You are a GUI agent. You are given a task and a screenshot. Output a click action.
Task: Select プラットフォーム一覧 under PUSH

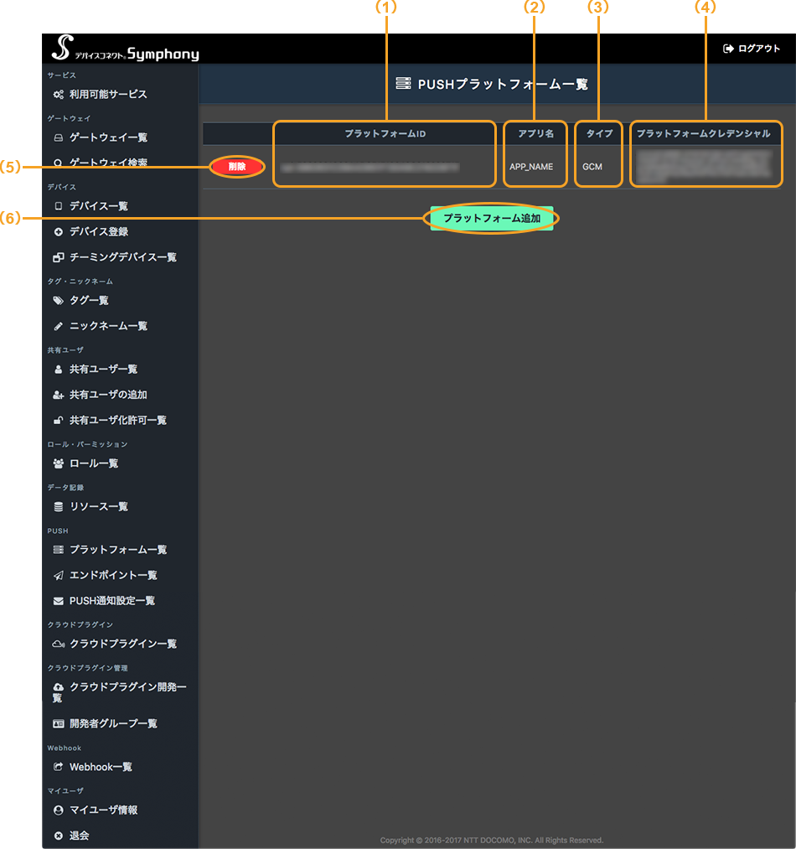[118, 550]
